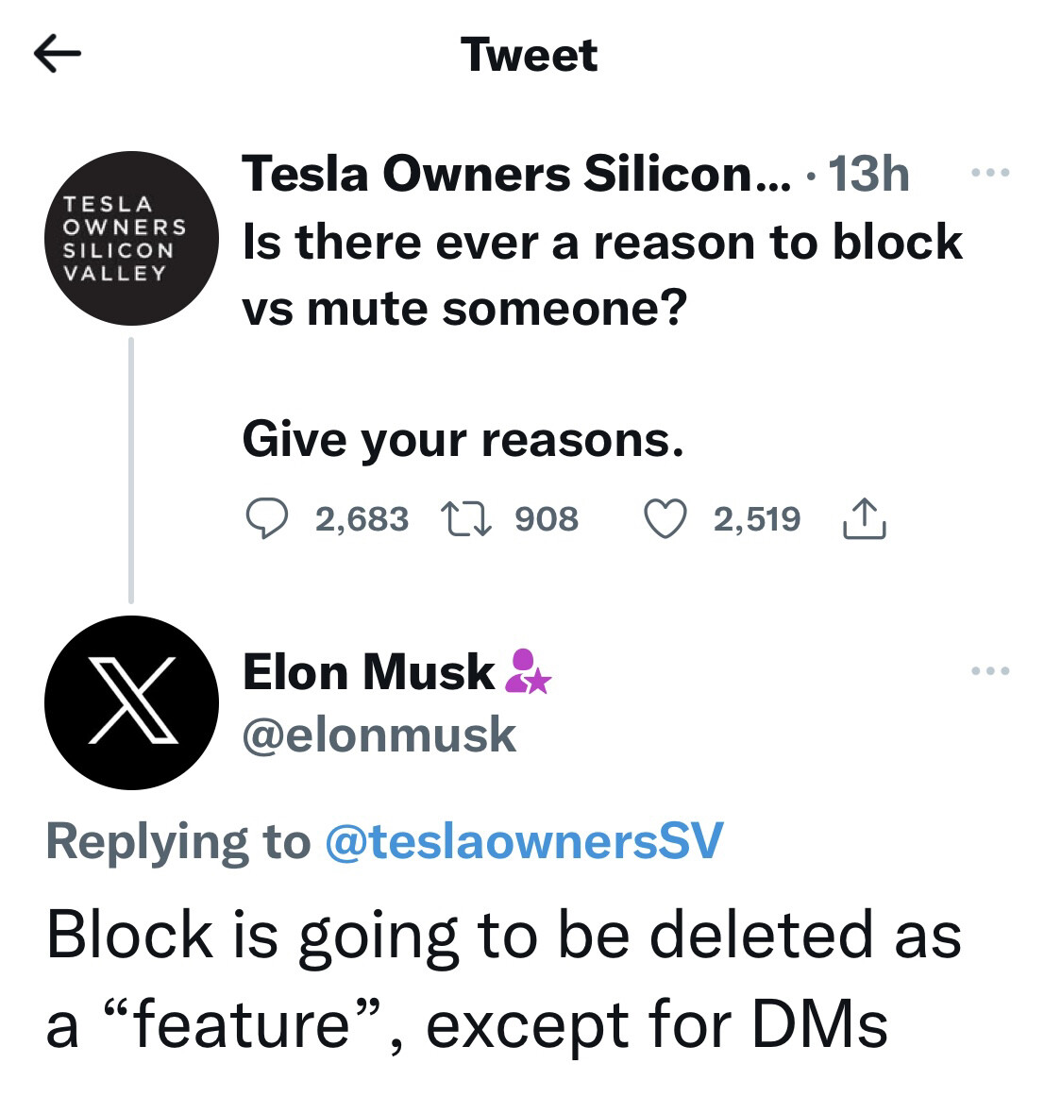Viewport: 1061px width, 1097px height.
Task: Retweet the post with 908 retweets
Action: [466, 519]
